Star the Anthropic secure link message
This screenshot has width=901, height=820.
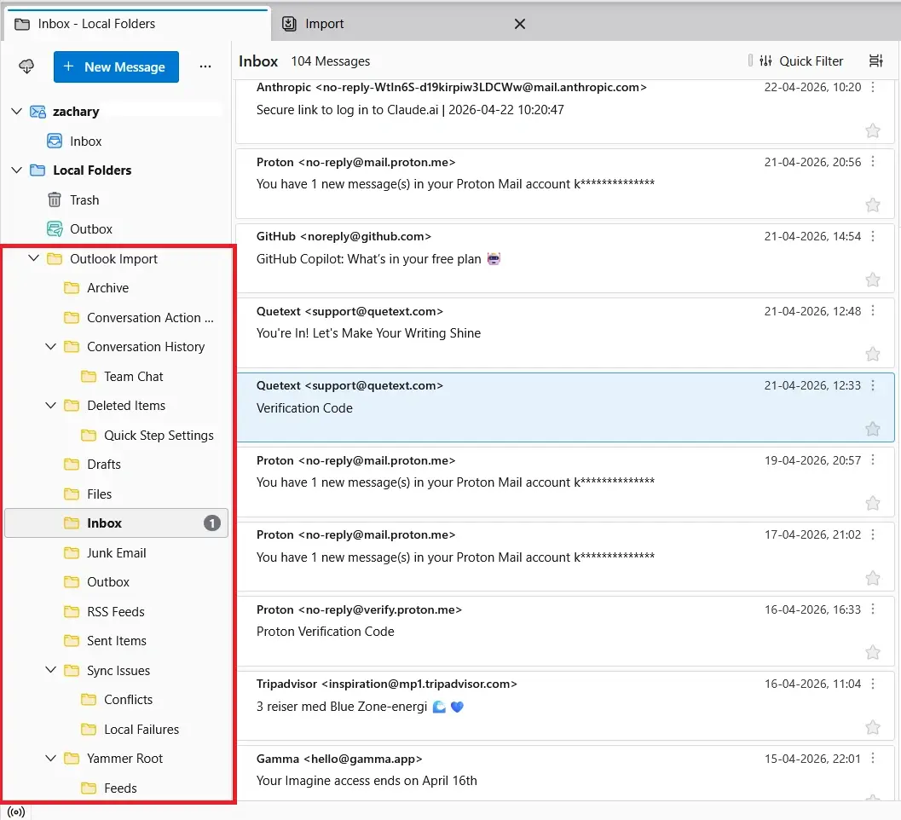[873, 130]
